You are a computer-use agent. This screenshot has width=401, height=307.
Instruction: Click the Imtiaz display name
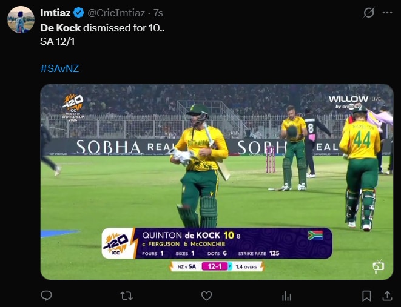(x=55, y=13)
